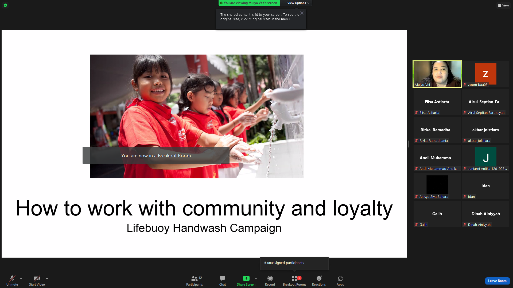
Task: Click the Leave Room button
Action: [x=497, y=281]
